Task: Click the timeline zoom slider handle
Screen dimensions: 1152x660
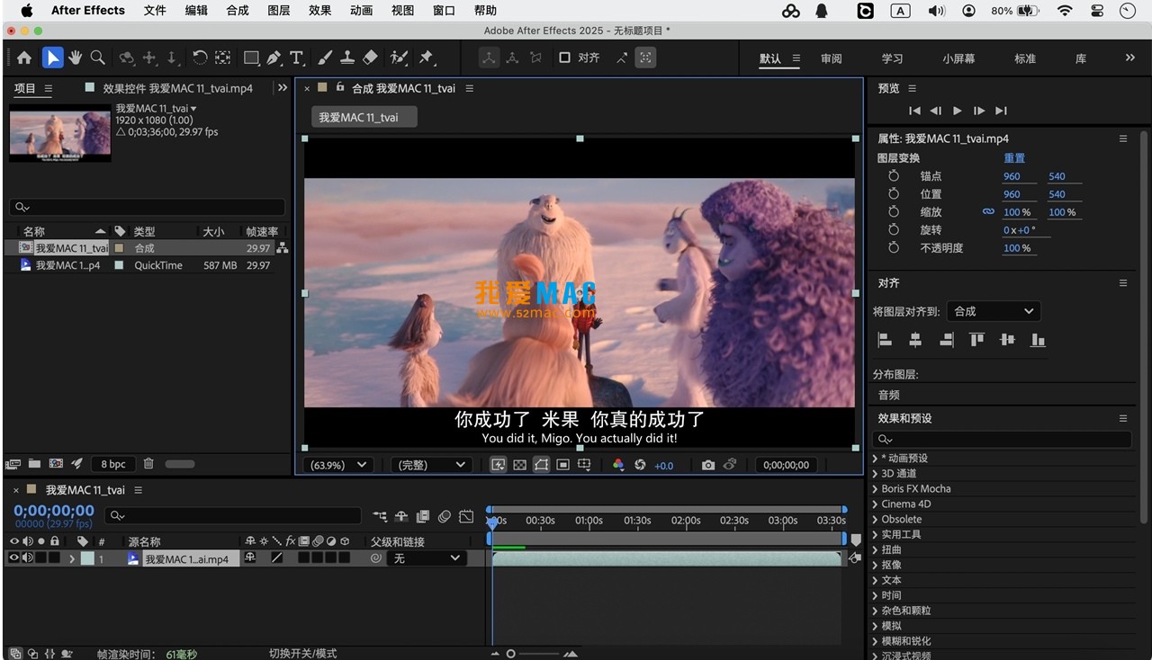Action: coord(510,654)
